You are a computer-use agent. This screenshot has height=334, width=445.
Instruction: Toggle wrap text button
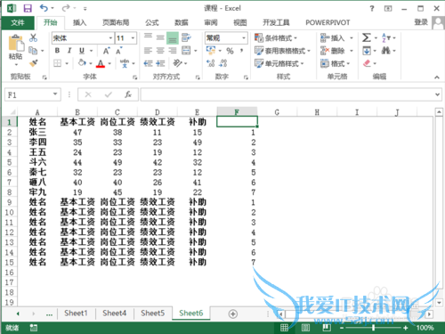(186, 37)
